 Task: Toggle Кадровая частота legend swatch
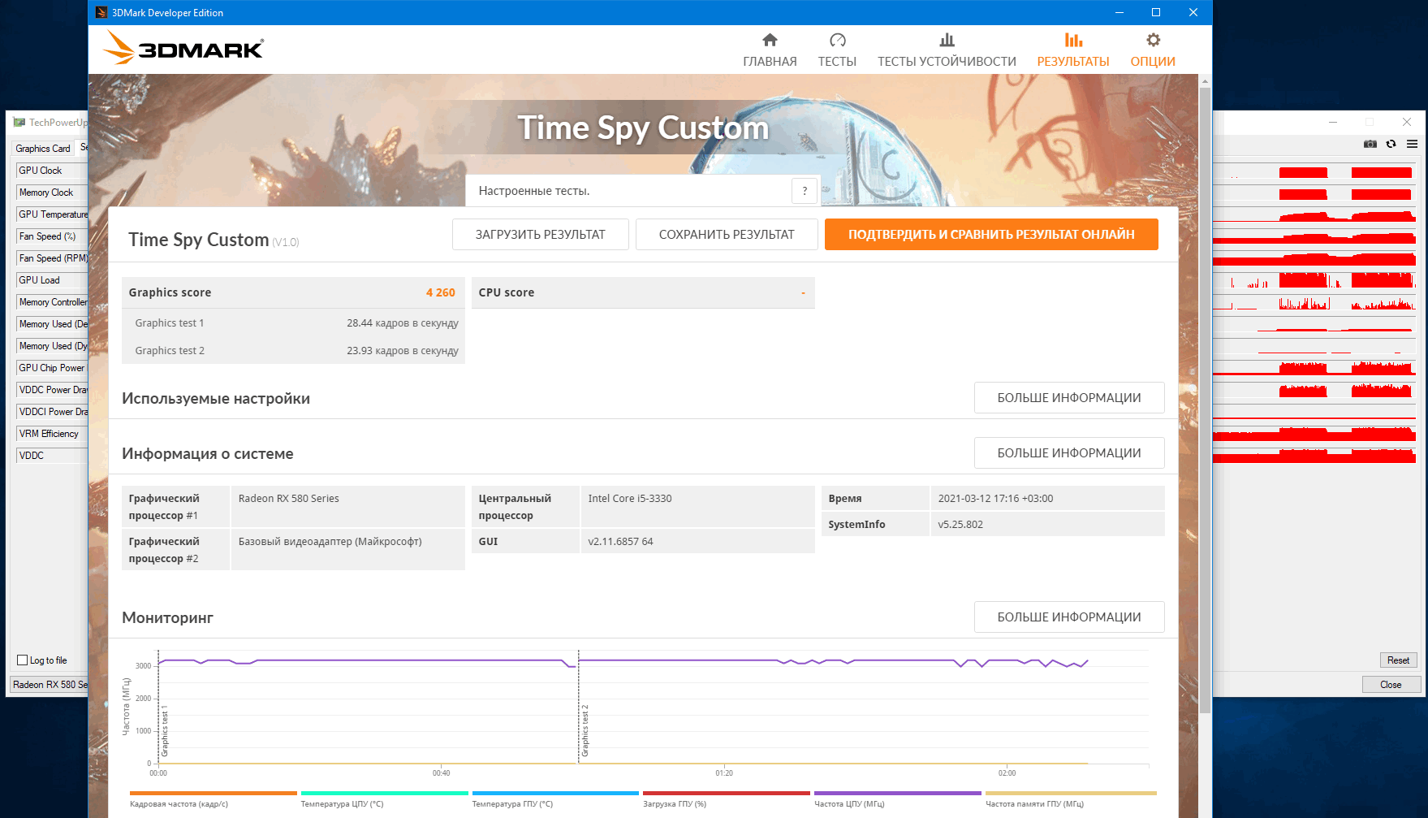pos(214,794)
